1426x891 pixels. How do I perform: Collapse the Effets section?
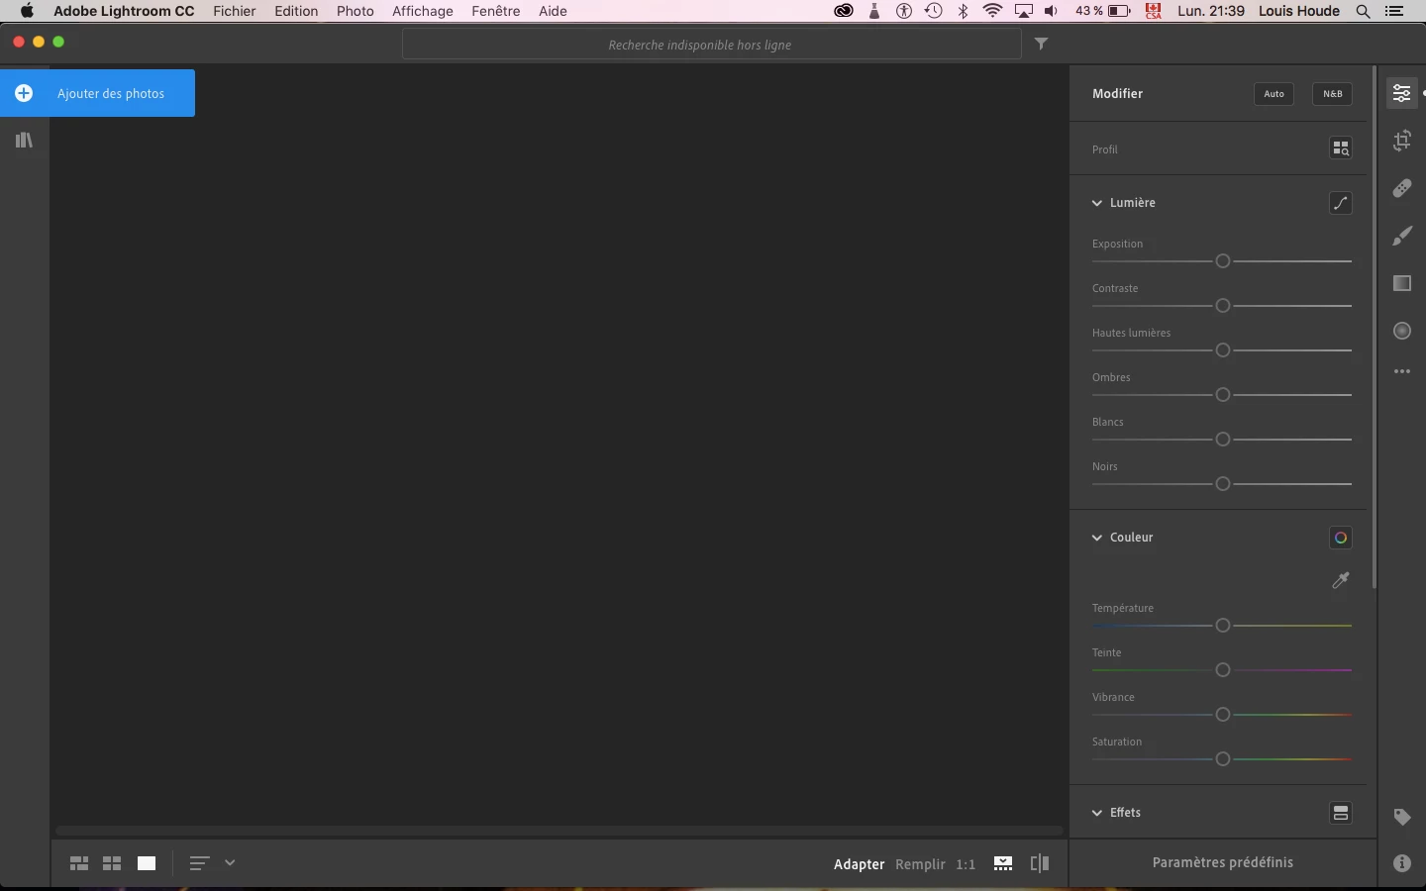pos(1097,813)
